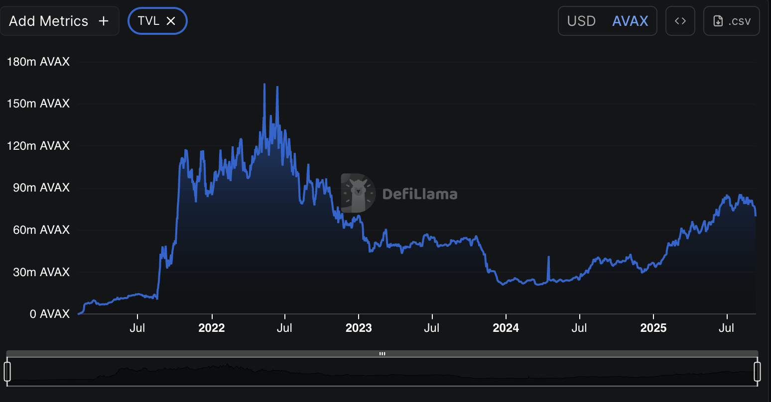Click the top grip of the range slider
The image size is (771, 402).
pos(383,354)
